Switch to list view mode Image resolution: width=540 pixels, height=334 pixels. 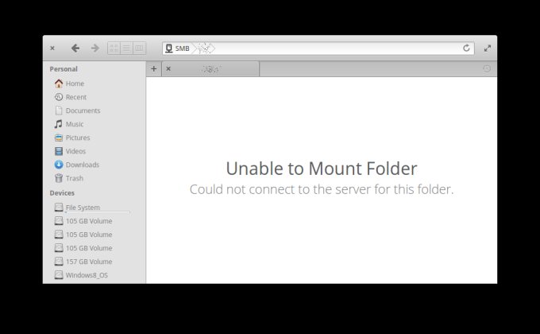click(x=126, y=49)
